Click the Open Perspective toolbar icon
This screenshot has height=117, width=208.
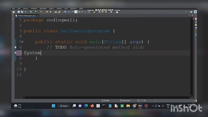[191, 12]
